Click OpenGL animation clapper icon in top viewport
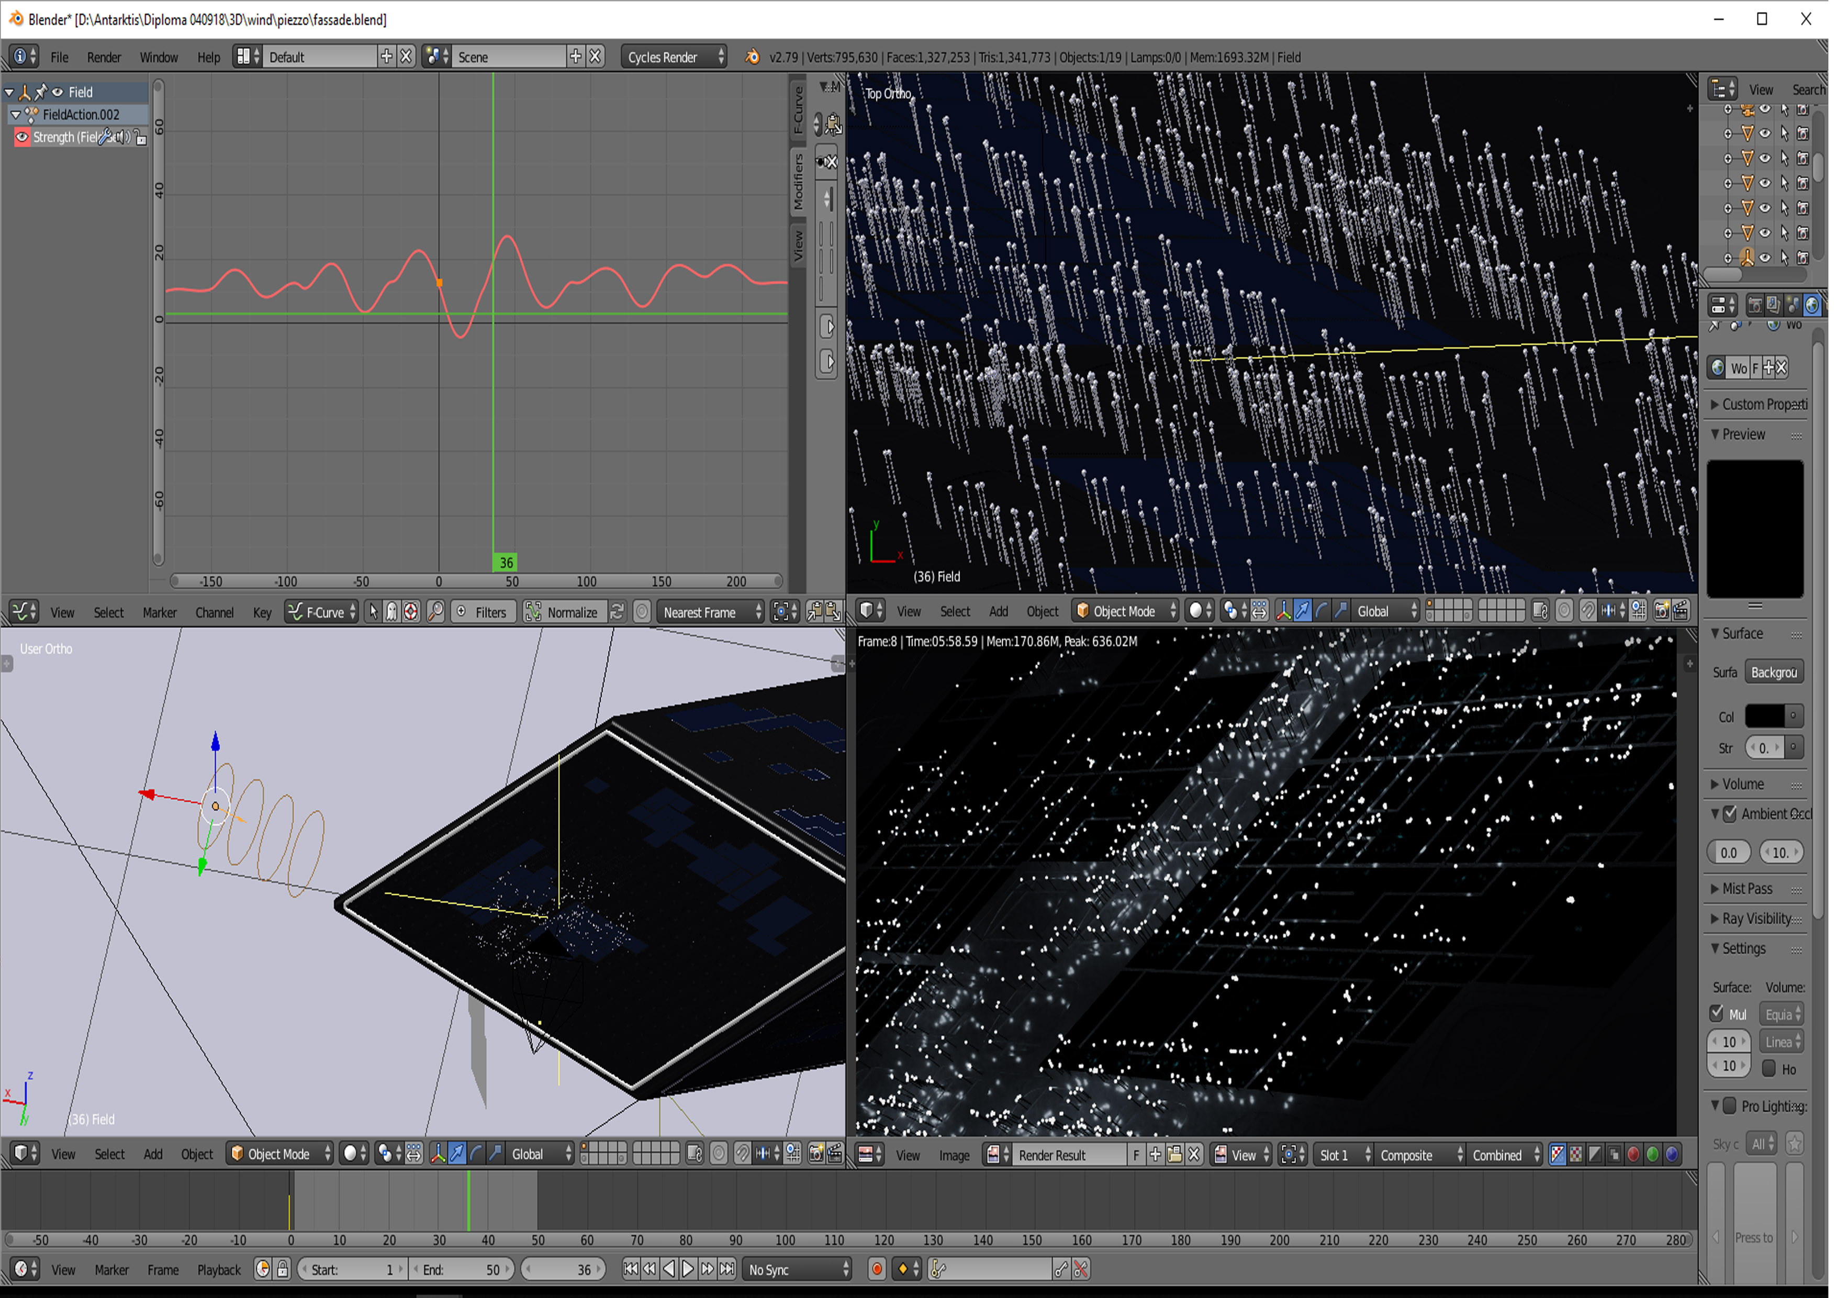The height and width of the screenshot is (1298, 1836). pos(1681,612)
